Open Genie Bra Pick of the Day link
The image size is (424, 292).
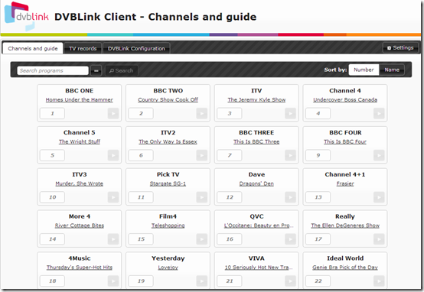345,267
